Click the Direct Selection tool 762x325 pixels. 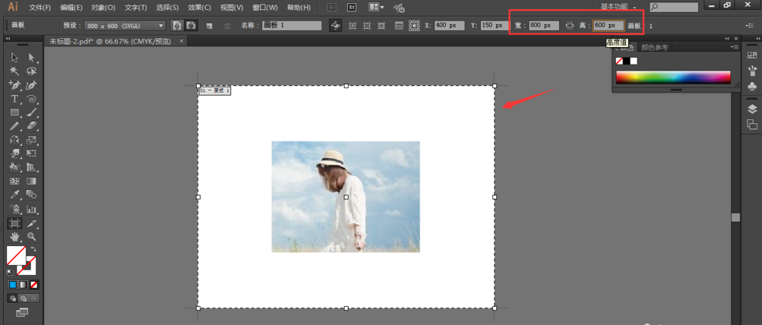tap(32, 58)
